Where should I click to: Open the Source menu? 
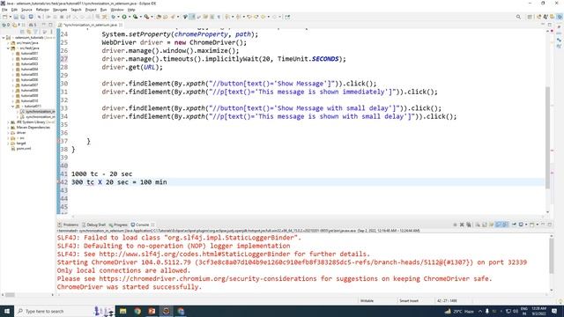[26, 10]
